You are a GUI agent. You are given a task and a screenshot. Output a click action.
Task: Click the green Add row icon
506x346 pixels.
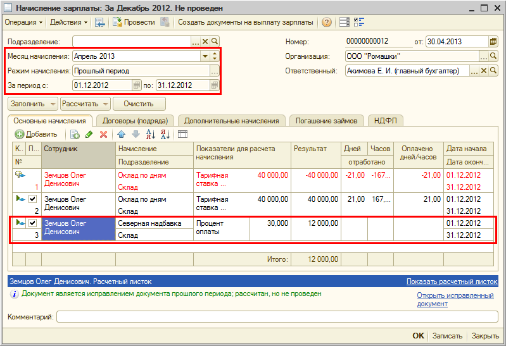tap(20, 134)
